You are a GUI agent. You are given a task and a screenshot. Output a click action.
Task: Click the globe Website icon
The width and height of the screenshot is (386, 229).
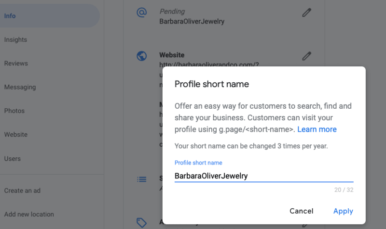[x=141, y=56]
